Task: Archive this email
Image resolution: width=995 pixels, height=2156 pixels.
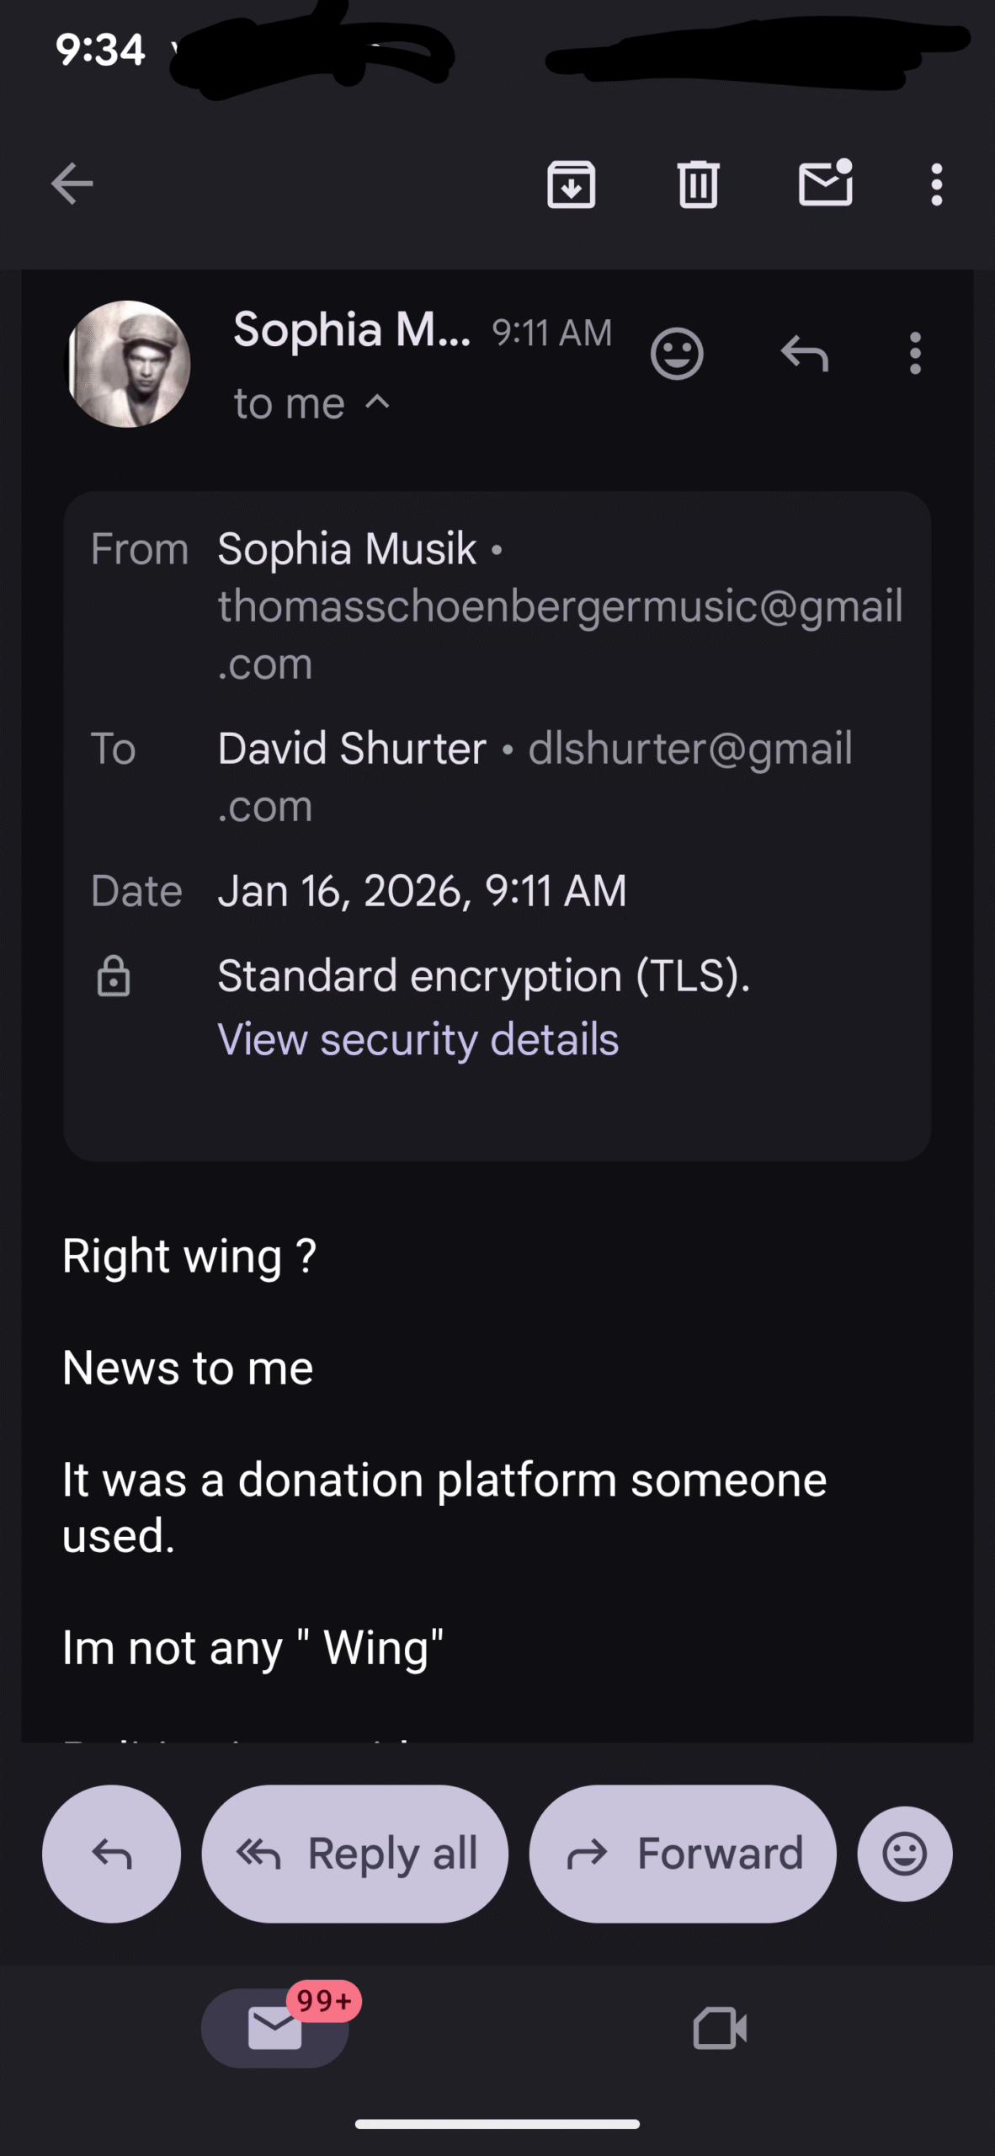Action: pyautogui.click(x=572, y=184)
